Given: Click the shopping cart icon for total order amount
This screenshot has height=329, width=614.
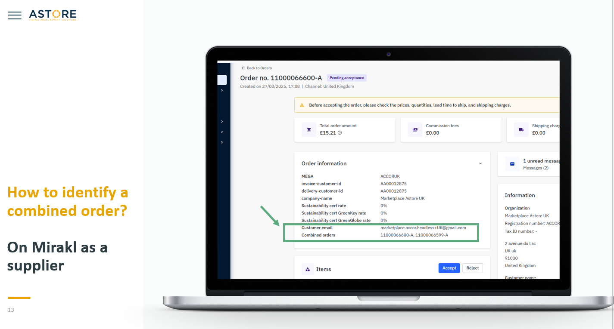Looking at the screenshot, I should tap(309, 129).
